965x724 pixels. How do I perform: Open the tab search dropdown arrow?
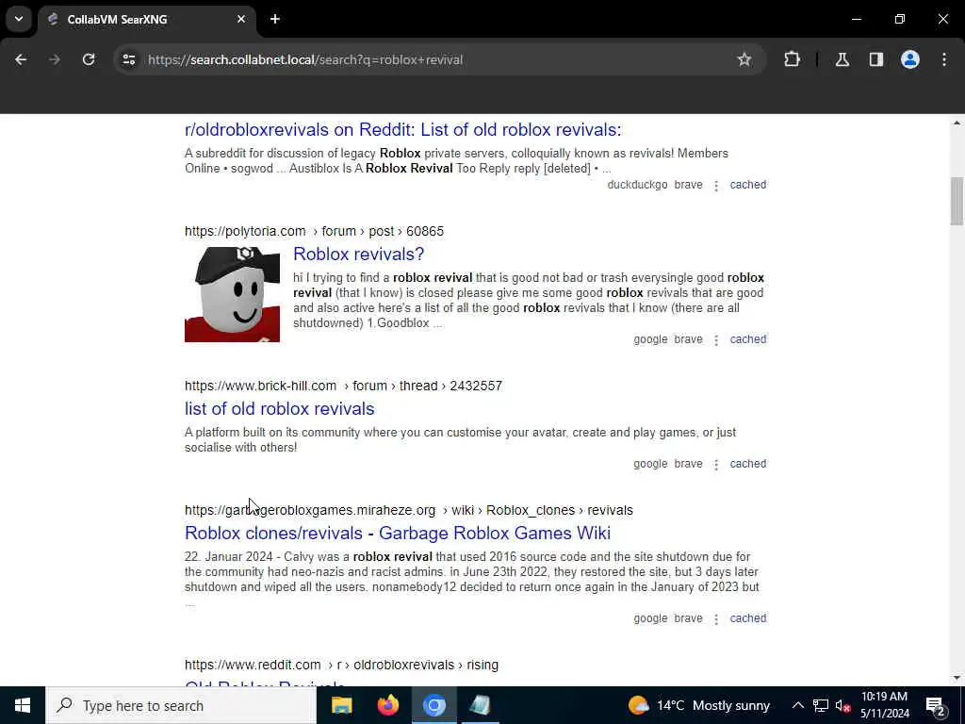(x=19, y=19)
